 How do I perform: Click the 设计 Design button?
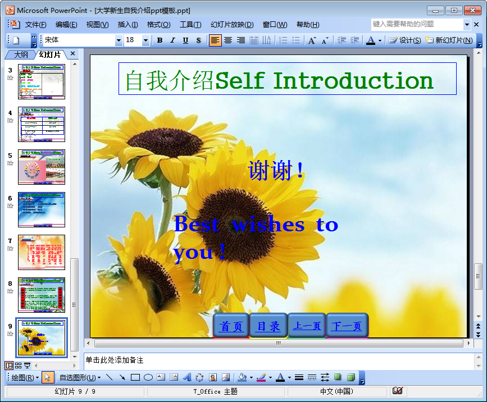[404, 40]
